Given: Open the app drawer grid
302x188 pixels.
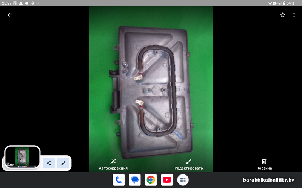Looking at the screenshot, I should [183, 180].
